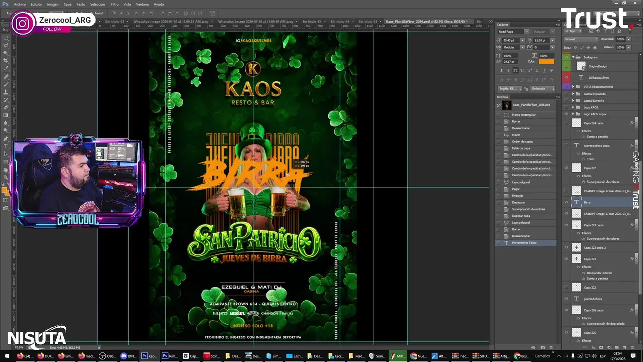Show the Capa 222 layer
This screenshot has height=362, width=643.
[566, 287]
